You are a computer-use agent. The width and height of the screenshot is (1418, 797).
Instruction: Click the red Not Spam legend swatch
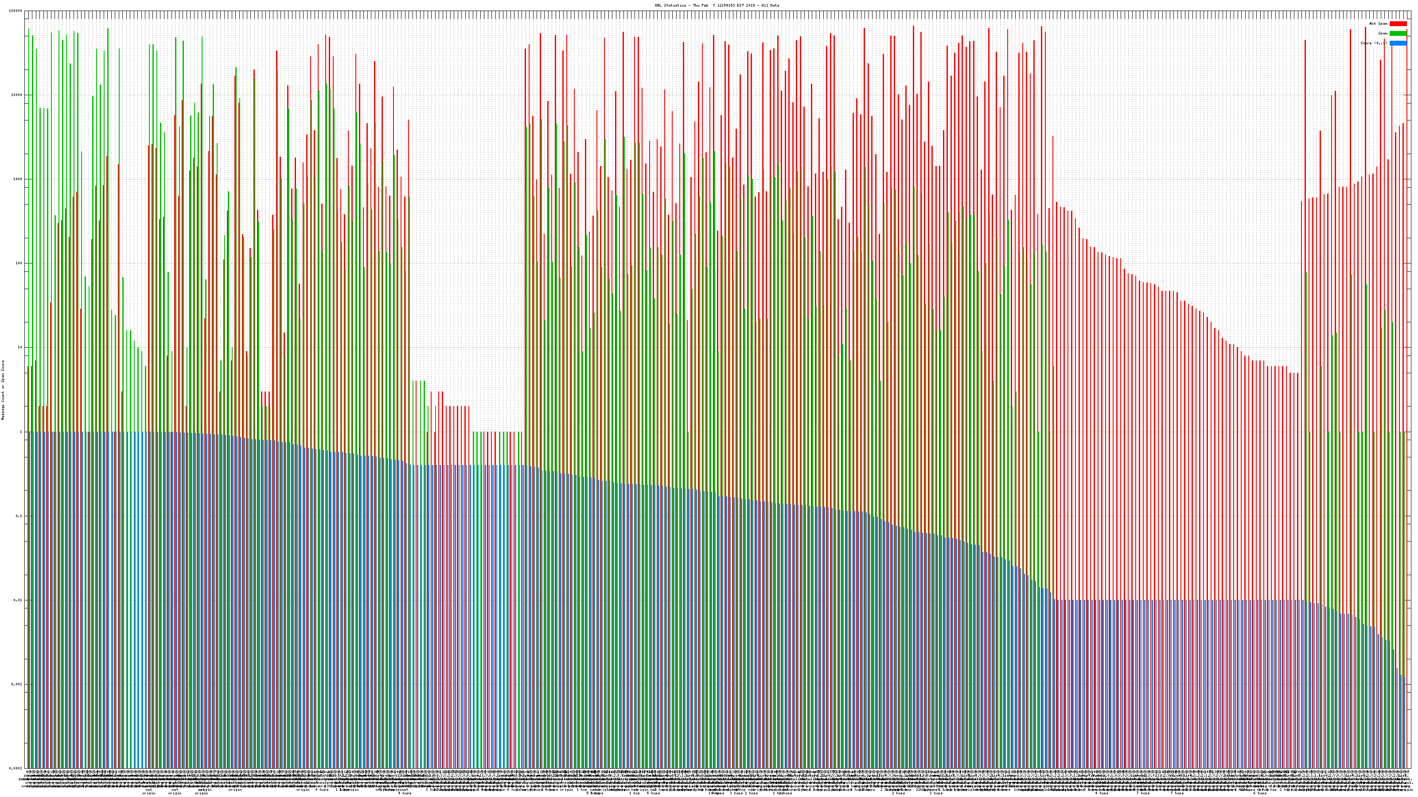[x=1398, y=23]
